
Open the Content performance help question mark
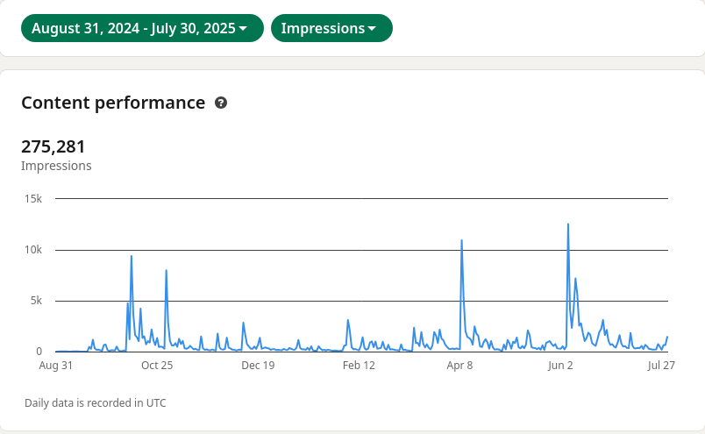pyautogui.click(x=221, y=103)
